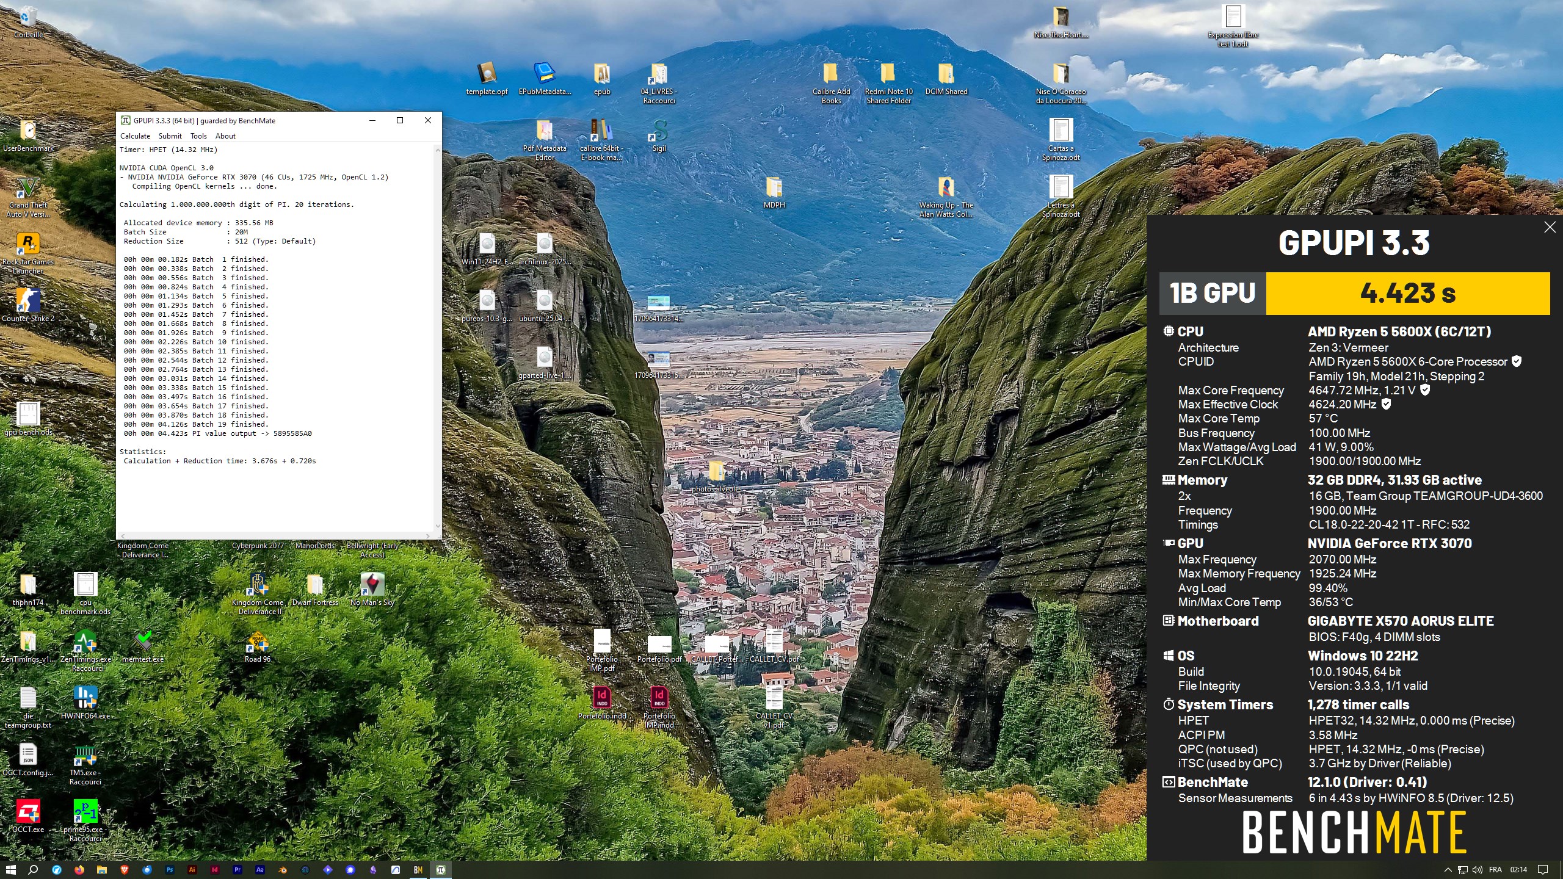This screenshot has width=1563, height=879.
Task: Select the Road 96 game shortcut
Action: (x=258, y=646)
